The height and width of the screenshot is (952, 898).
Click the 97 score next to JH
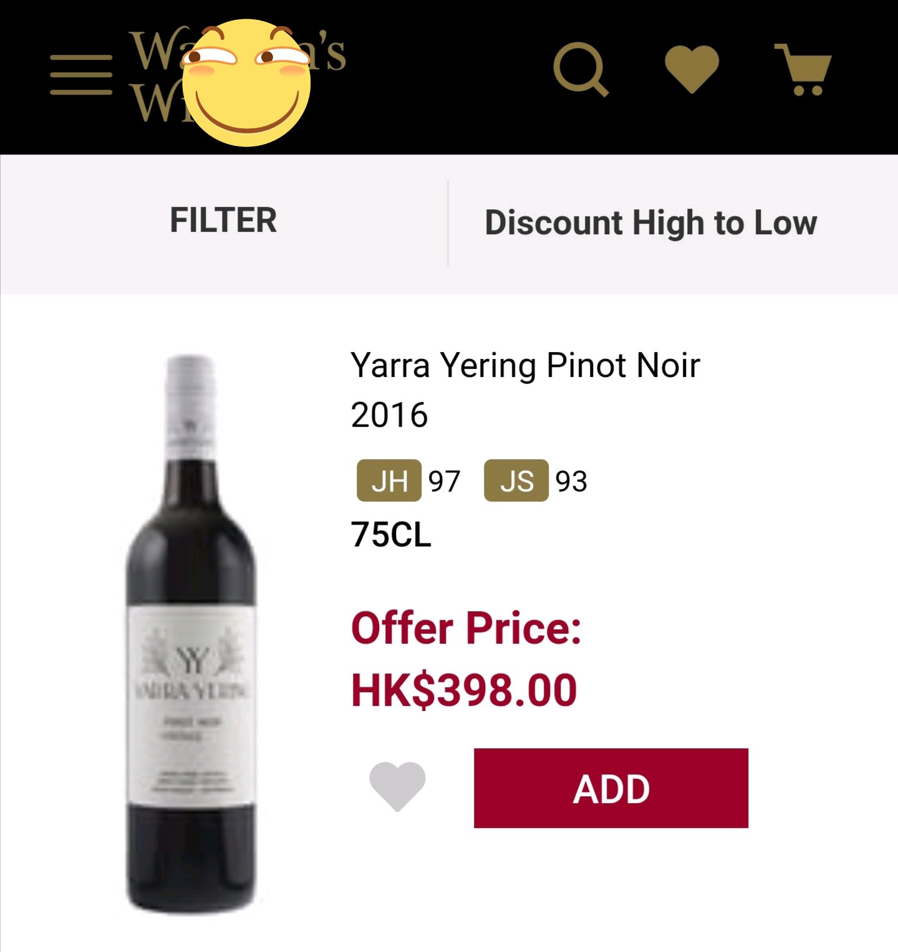tap(444, 482)
